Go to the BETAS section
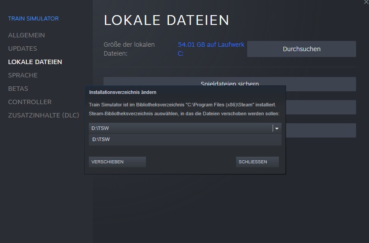The height and width of the screenshot is (243, 369). (x=18, y=89)
